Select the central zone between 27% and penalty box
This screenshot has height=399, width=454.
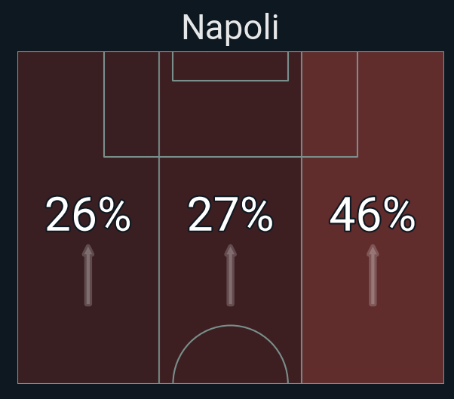point(230,176)
